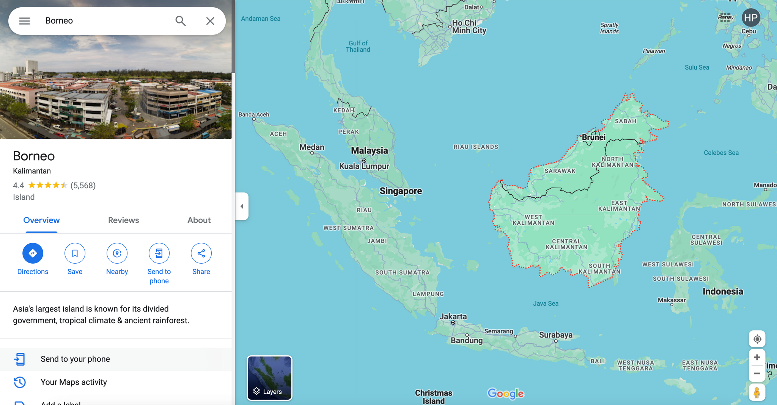777x405 pixels.
Task: Switch to the Reviews tab
Action: tap(123, 220)
